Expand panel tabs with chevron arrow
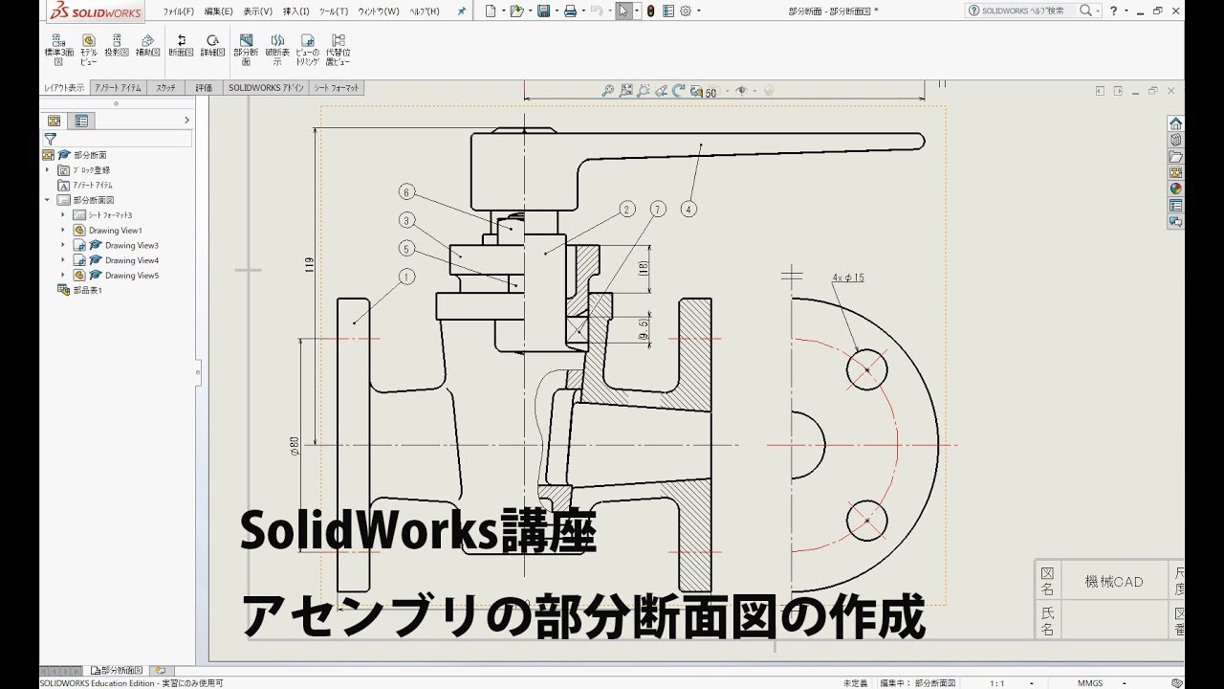This screenshot has height=689, width=1224. click(x=186, y=121)
